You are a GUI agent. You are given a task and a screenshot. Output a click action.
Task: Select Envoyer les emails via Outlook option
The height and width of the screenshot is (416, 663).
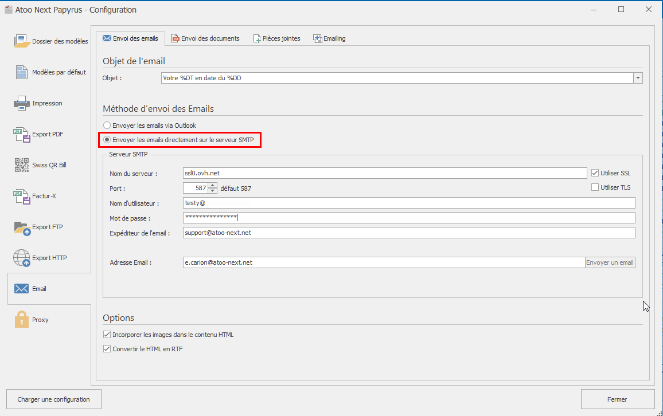click(x=107, y=125)
